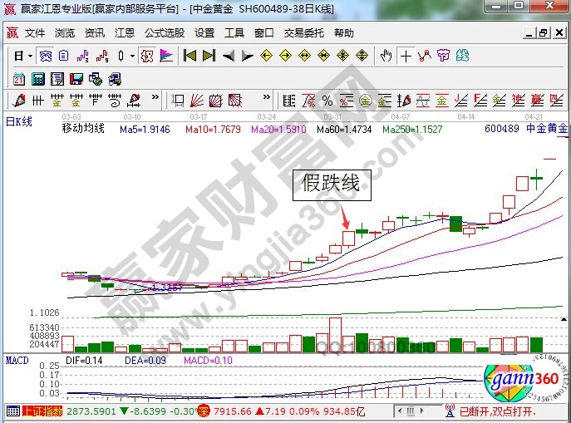
Task: Toggle the highlighted 权 adjustment button
Action: tap(146, 57)
